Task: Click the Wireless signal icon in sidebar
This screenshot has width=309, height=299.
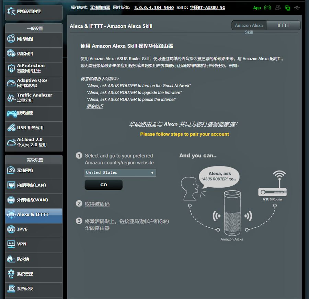Action: (x=11, y=170)
